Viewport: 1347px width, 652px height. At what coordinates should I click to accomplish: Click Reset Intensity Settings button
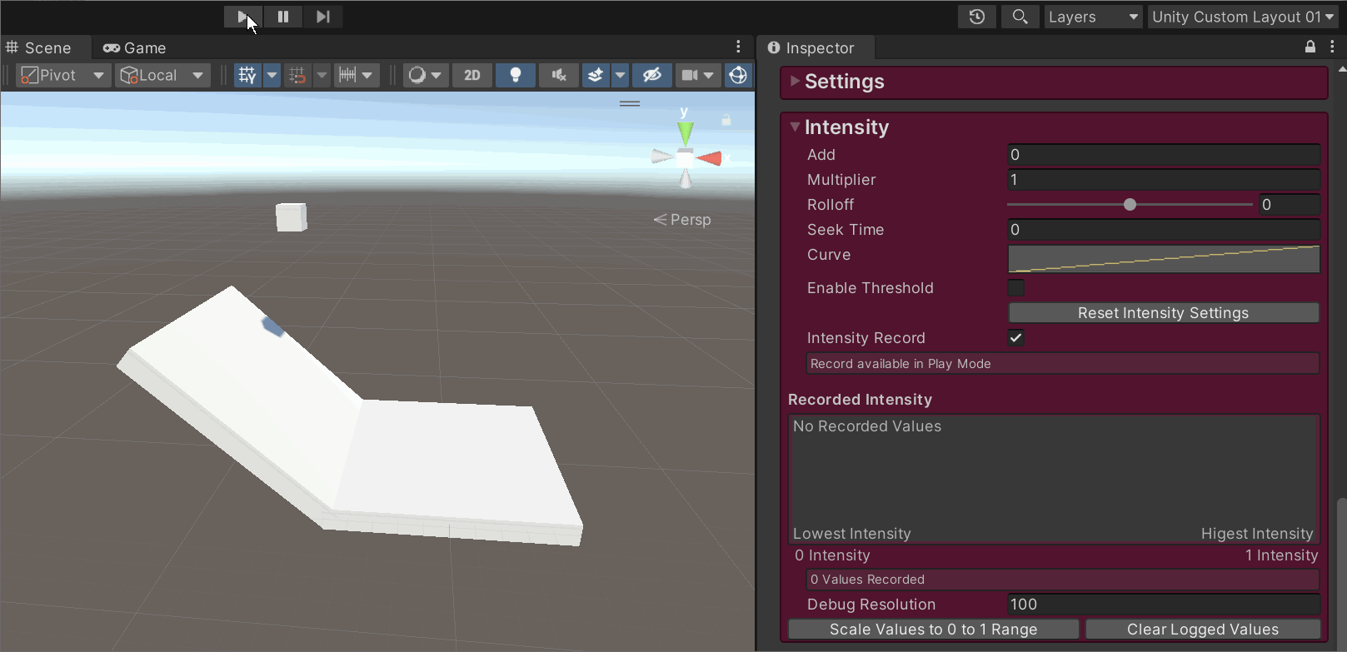pos(1164,313)
